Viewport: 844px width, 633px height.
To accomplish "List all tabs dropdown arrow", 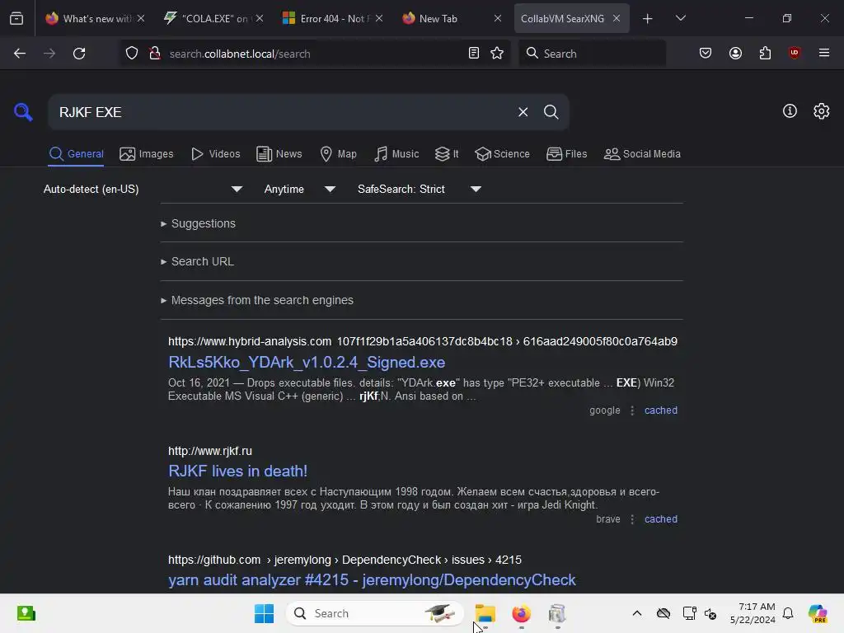I will click(680, 18).
